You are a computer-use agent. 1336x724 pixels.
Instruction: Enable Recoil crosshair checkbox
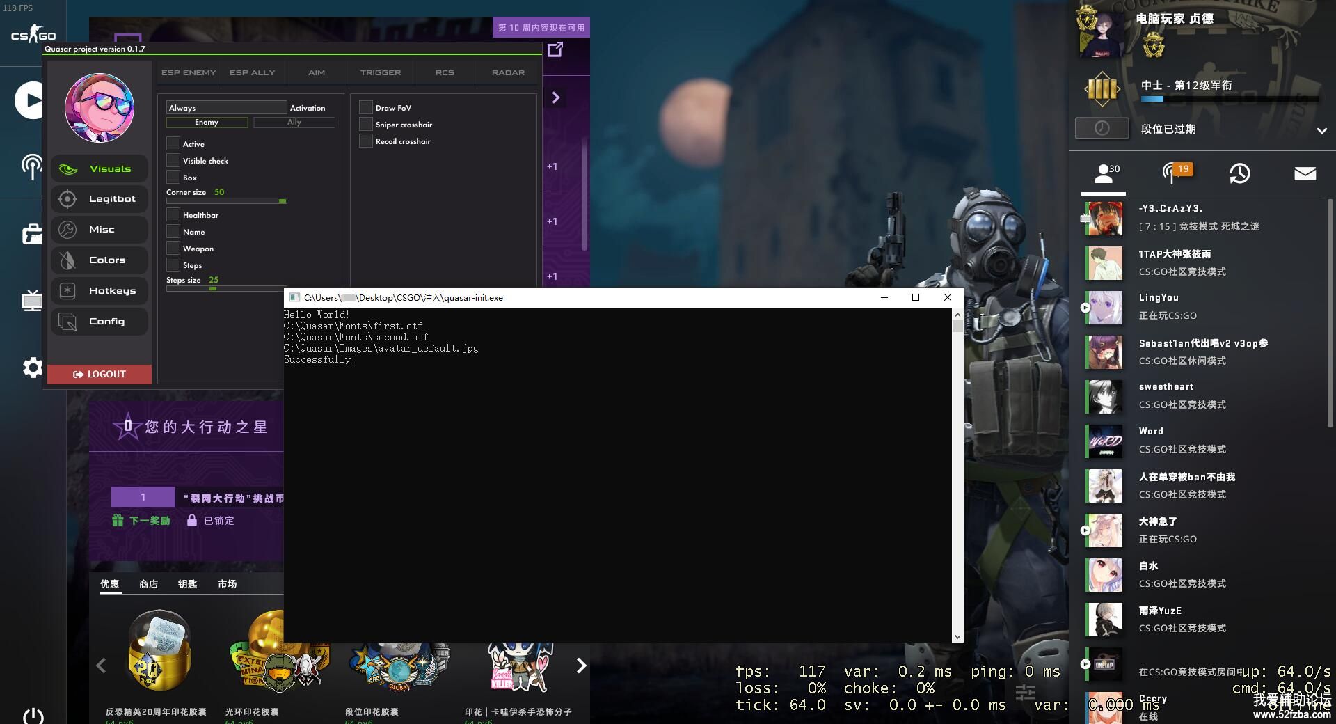[x=366, y=141]
